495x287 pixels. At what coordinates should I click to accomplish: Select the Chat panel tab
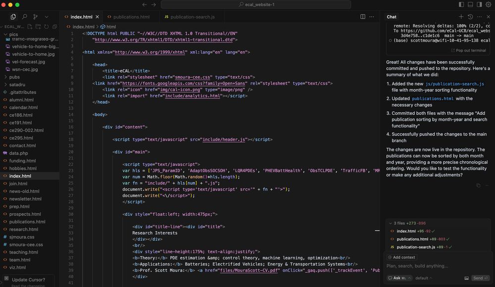(392, 17)
